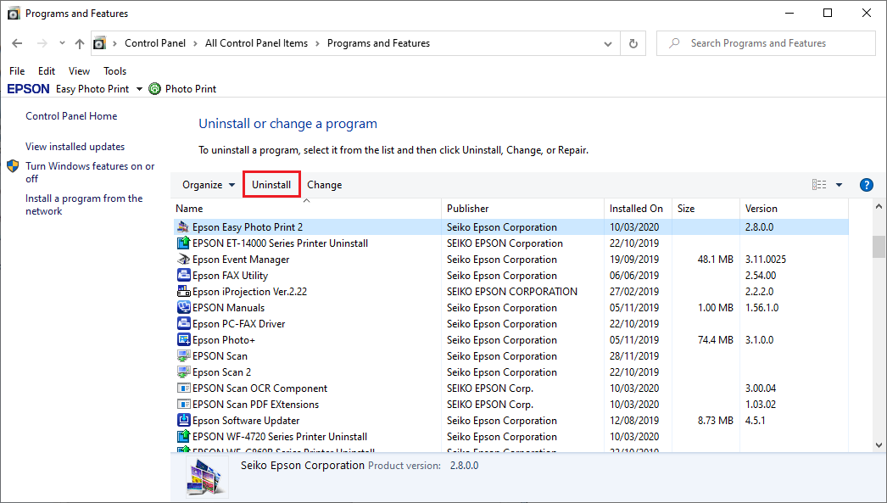The image size is (887, 503).
Task: Open the View menu
Action: (x=79, y=70)
